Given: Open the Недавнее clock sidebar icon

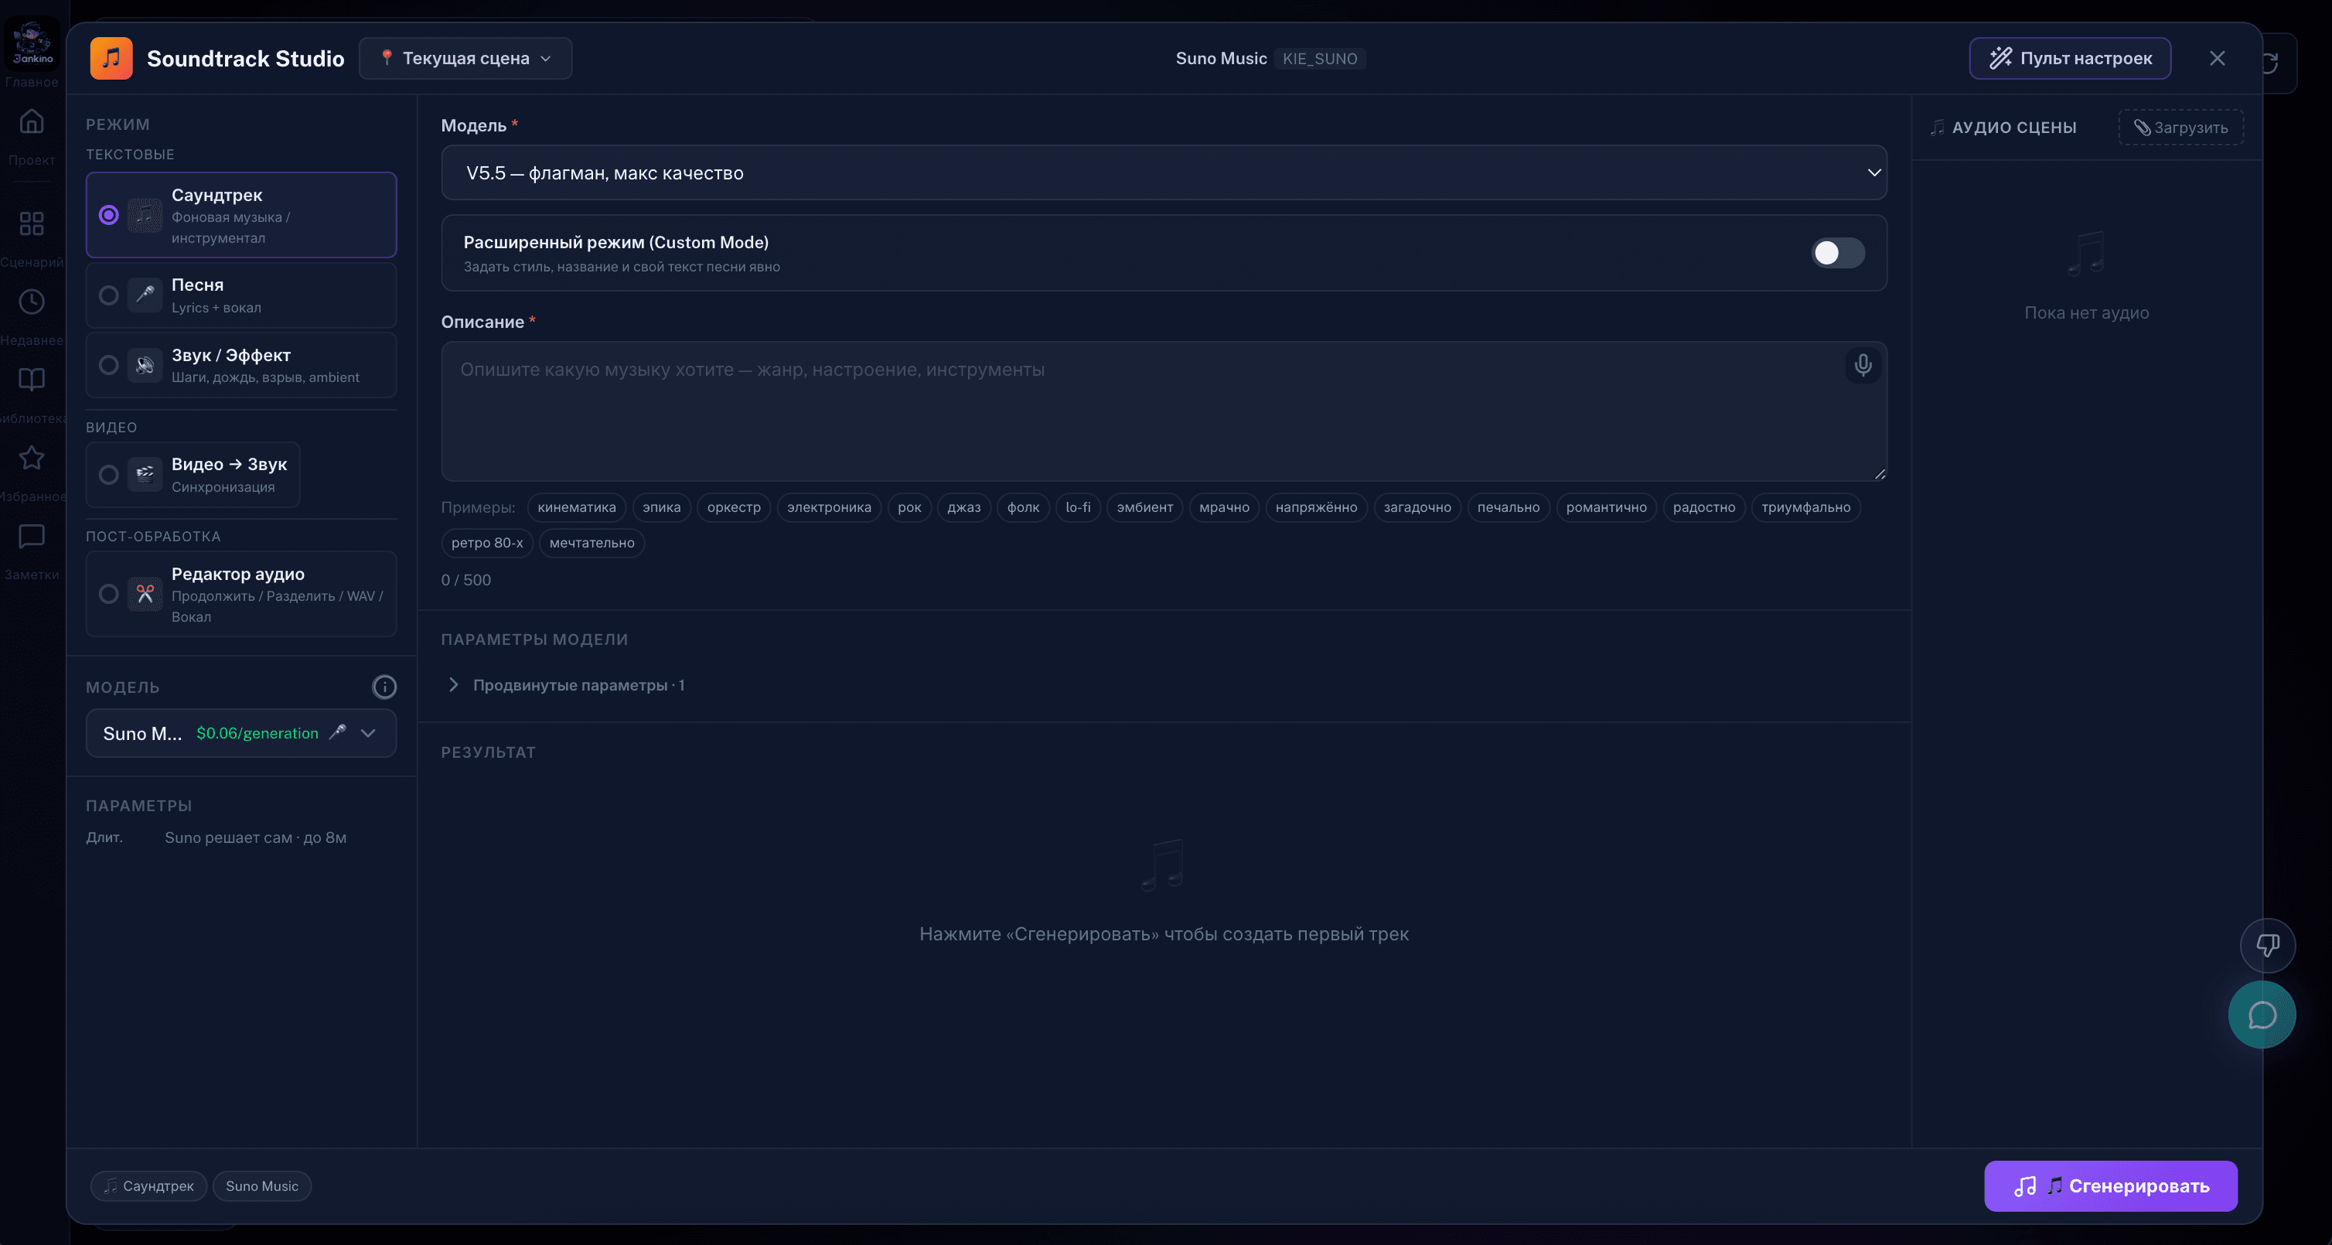Looking at the screenshot, I should (x=32, y=302).
